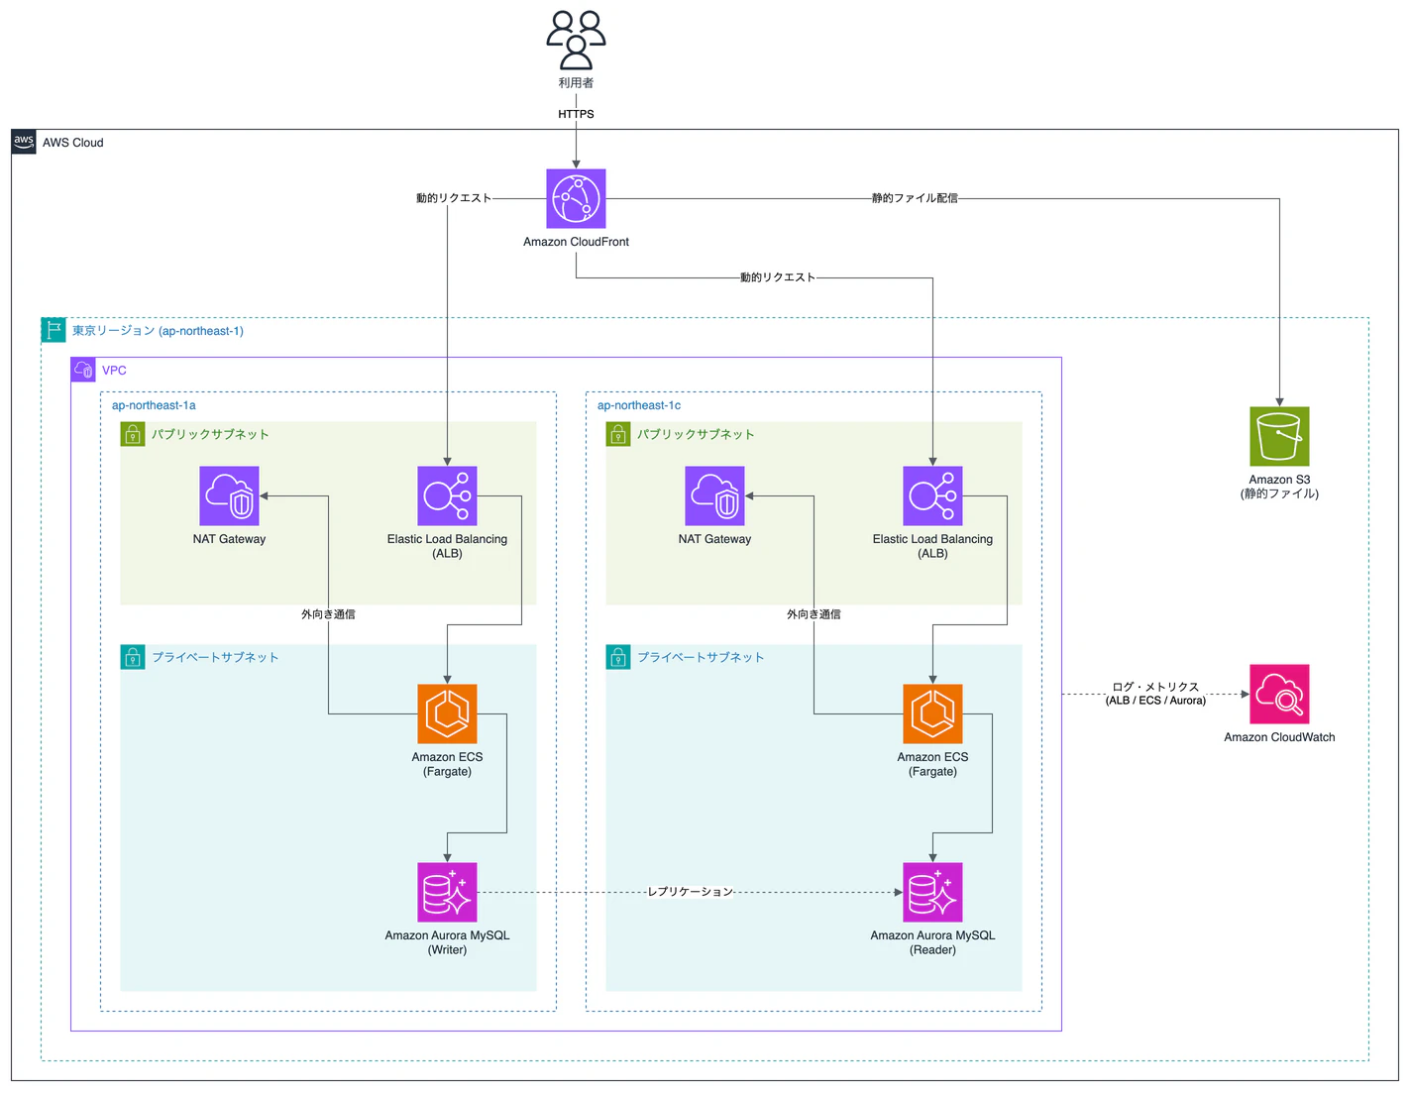
Task: Select the ログ・メトリクス (ALB / ECS / Aurora) label
Action: click(x=1155, y=694)
